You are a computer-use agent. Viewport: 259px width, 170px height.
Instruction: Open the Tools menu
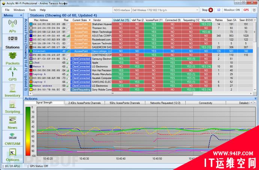(x=32, y=10)
